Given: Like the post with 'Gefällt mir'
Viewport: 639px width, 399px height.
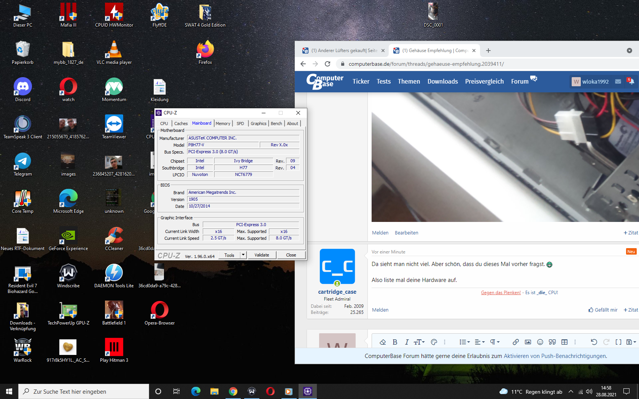Looking at the screenshot, I should [603, 310].
